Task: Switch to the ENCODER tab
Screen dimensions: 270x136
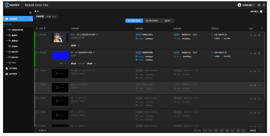Action: [134, 21]
